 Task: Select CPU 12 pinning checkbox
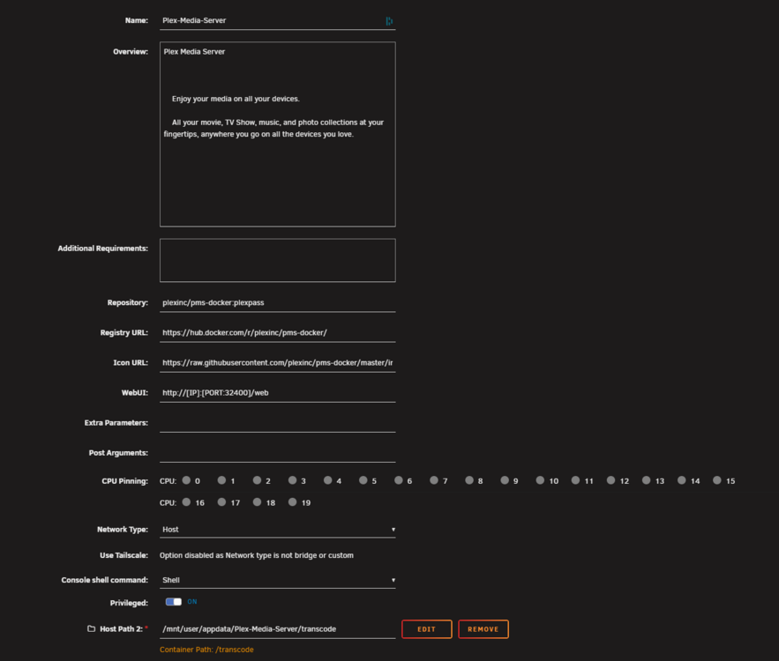[611, 480]
